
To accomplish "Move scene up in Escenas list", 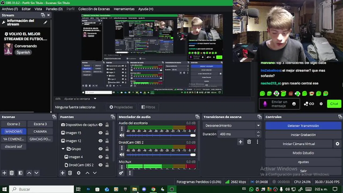I will [x=29, y=173].
